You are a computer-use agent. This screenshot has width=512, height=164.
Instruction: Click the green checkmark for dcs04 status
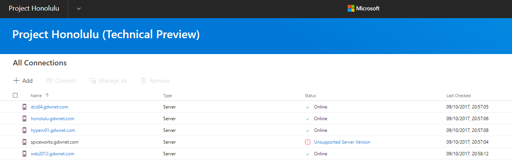[x=308, y=107]
